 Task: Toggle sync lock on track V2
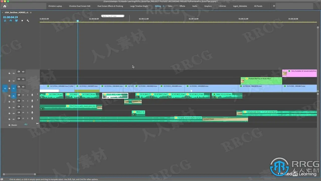pyautogui.click(x=19, y=79)
